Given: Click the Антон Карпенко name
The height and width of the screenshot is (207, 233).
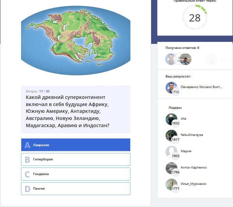Looking at the screenshot, I should [194, 168].
